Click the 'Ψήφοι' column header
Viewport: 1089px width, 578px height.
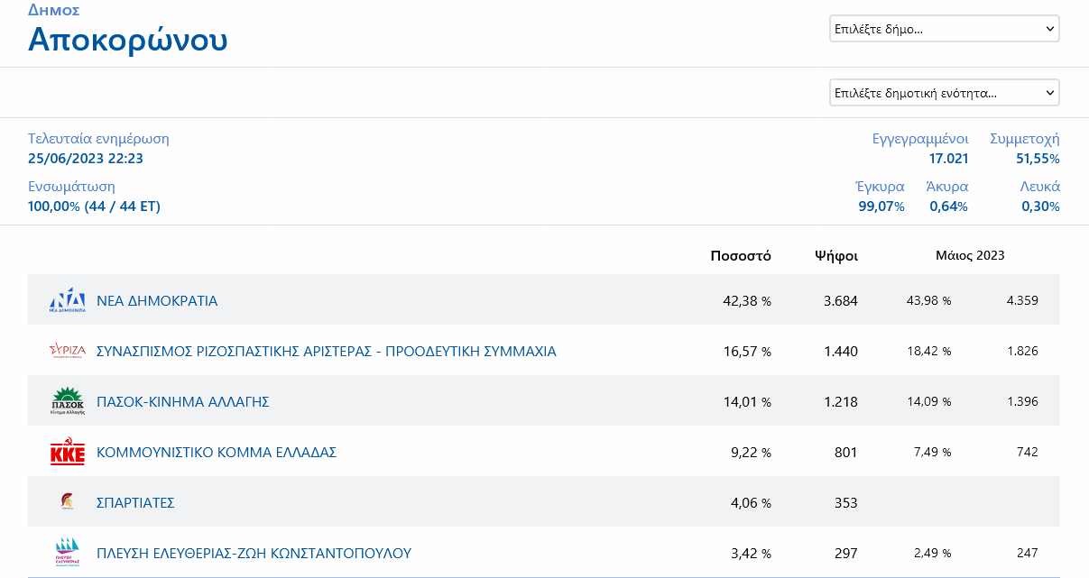[835, 256]
